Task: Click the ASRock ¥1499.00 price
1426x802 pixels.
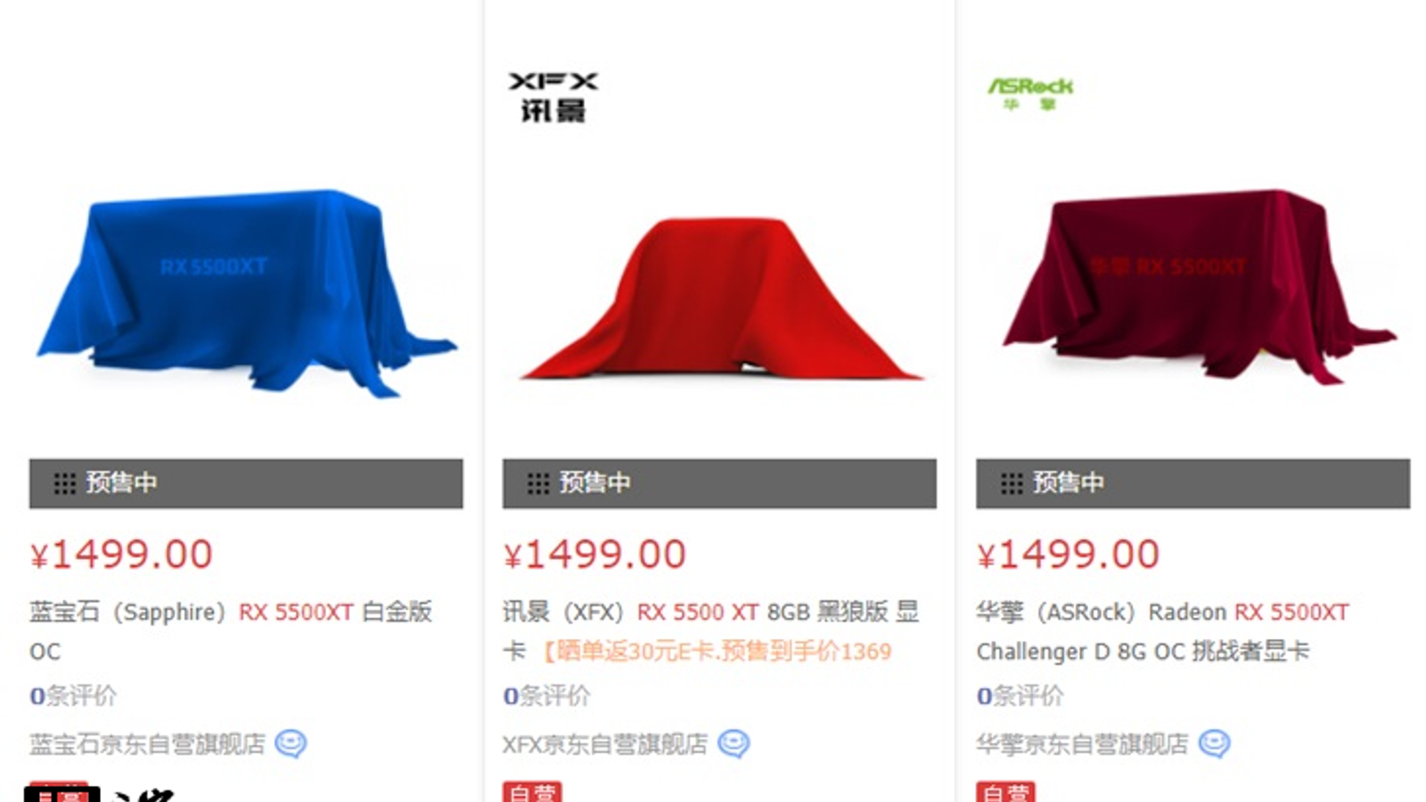Action: coord(1068,554)
